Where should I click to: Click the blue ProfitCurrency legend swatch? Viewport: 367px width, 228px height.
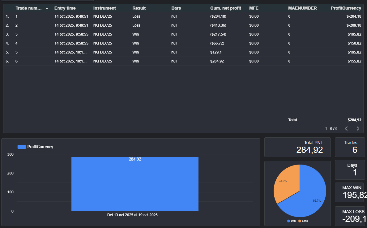22,147
